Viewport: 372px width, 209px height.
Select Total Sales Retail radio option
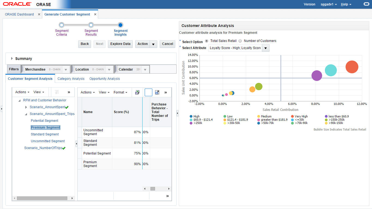[207, 41]
